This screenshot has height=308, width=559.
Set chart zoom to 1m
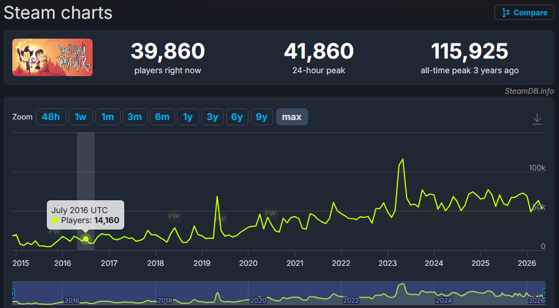[x=107, y=117]
